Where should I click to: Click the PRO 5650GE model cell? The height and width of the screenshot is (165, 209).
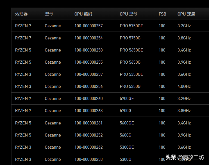click(131, 50)
